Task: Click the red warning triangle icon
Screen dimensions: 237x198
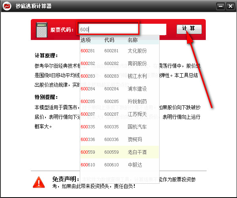Action: point(39,182)
